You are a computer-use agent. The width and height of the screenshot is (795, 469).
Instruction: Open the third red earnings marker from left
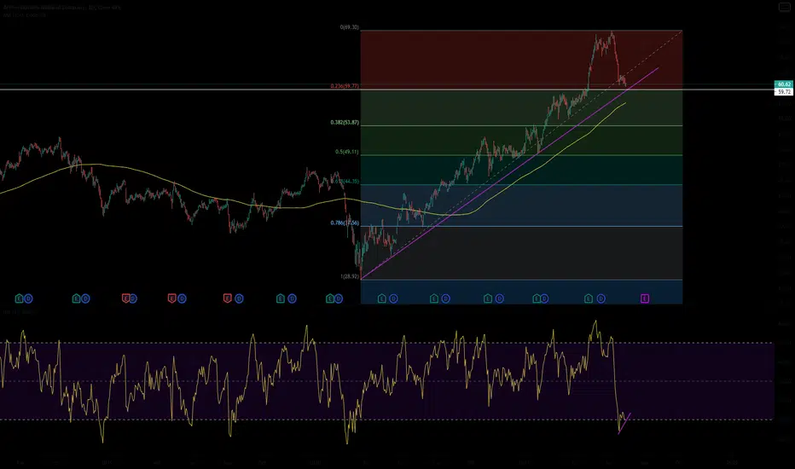tap(227, 298)
